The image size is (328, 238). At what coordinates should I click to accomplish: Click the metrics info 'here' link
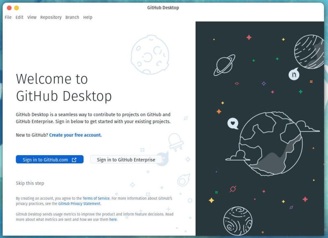112,219
